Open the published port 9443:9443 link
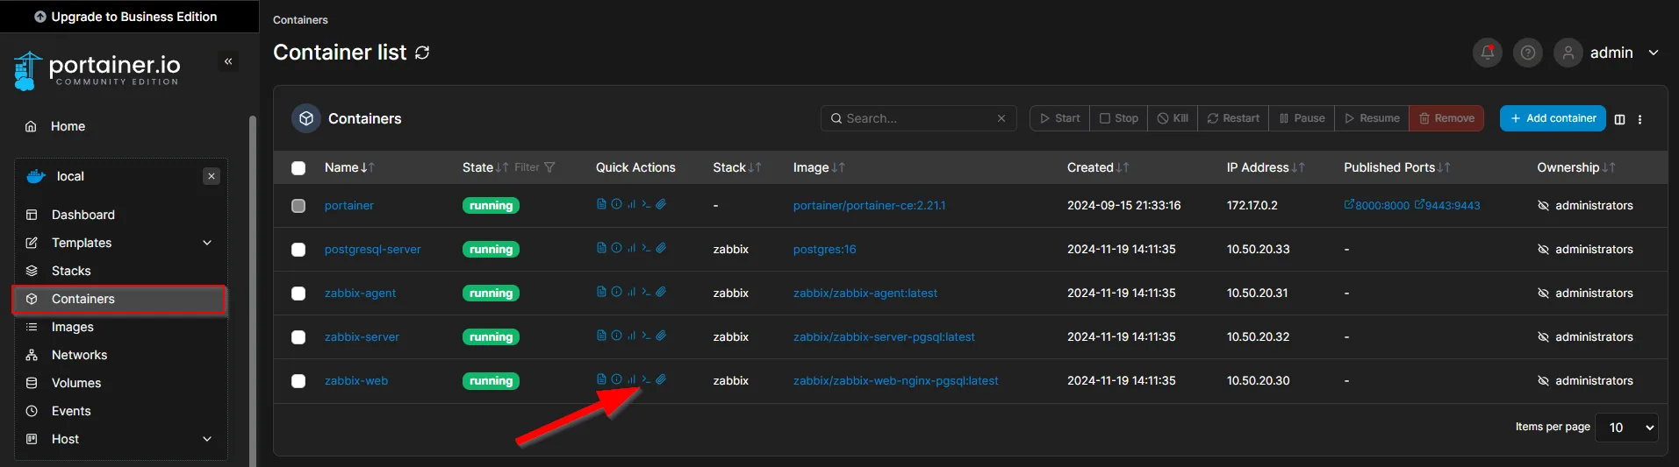The width and height of the screenshot is (1679, 467). [1447, 205]
